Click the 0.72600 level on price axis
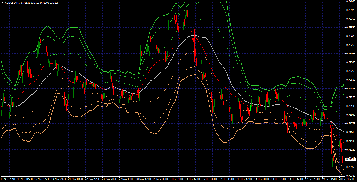This screenshot has width=357, height=182. tap(350, 80)
